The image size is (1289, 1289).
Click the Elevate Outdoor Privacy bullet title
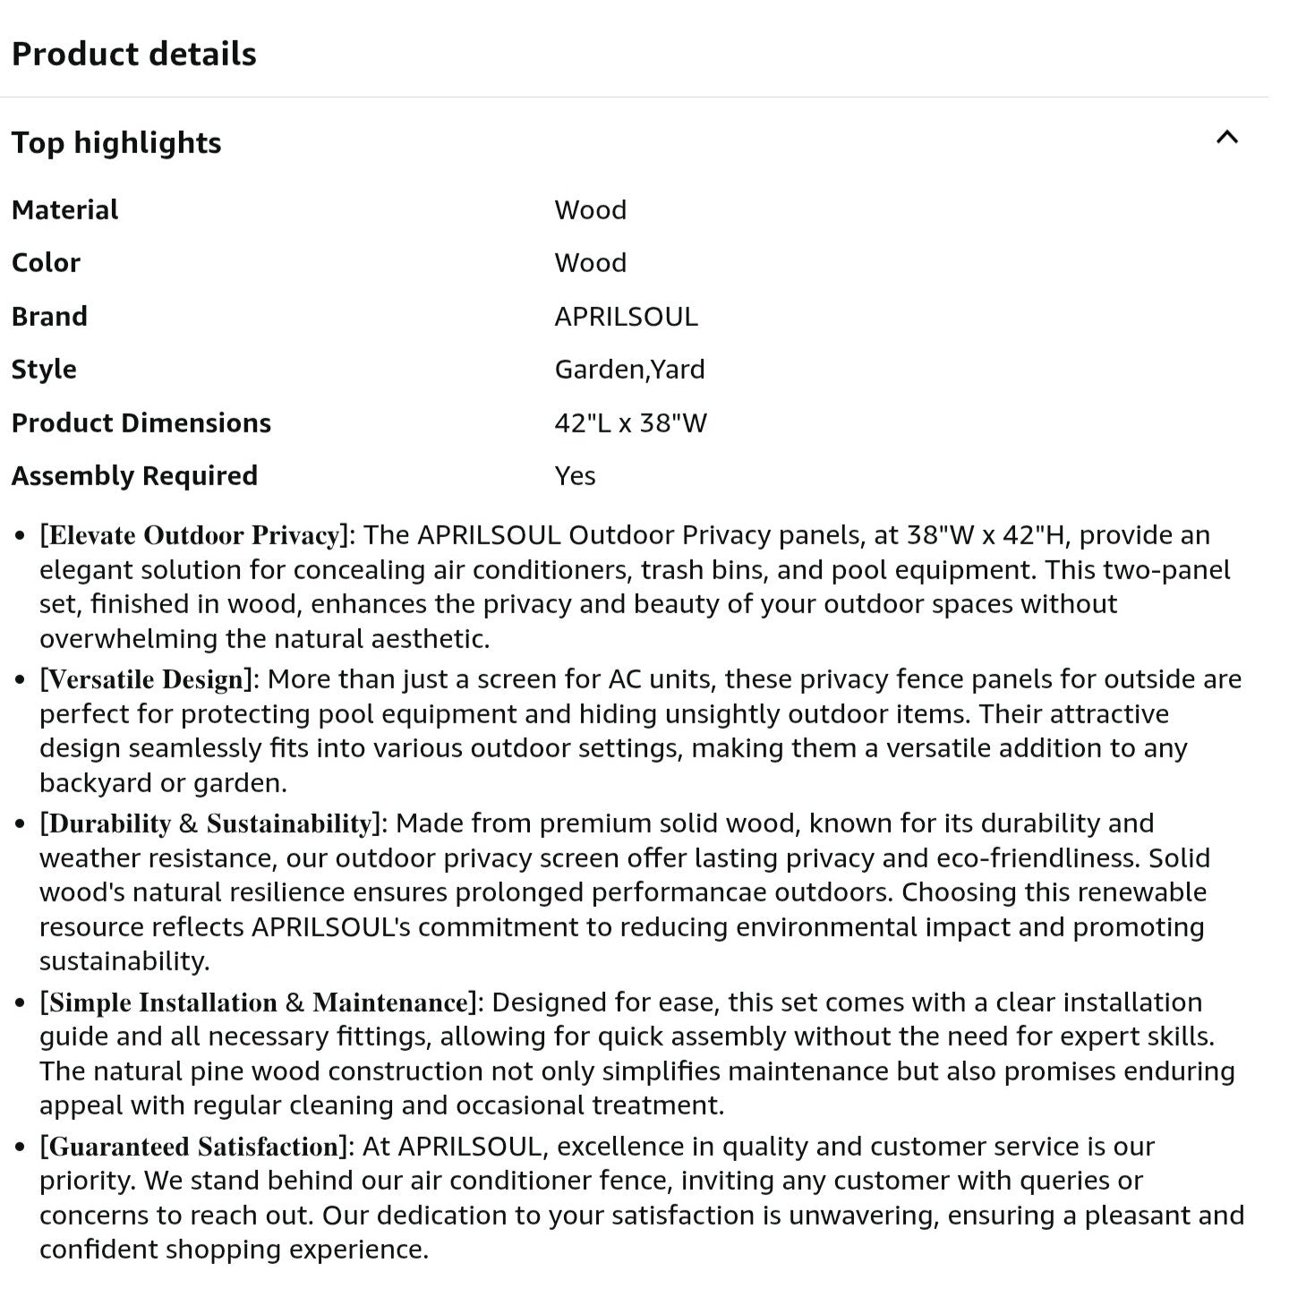pyautogui.click(x=193, y=535)
